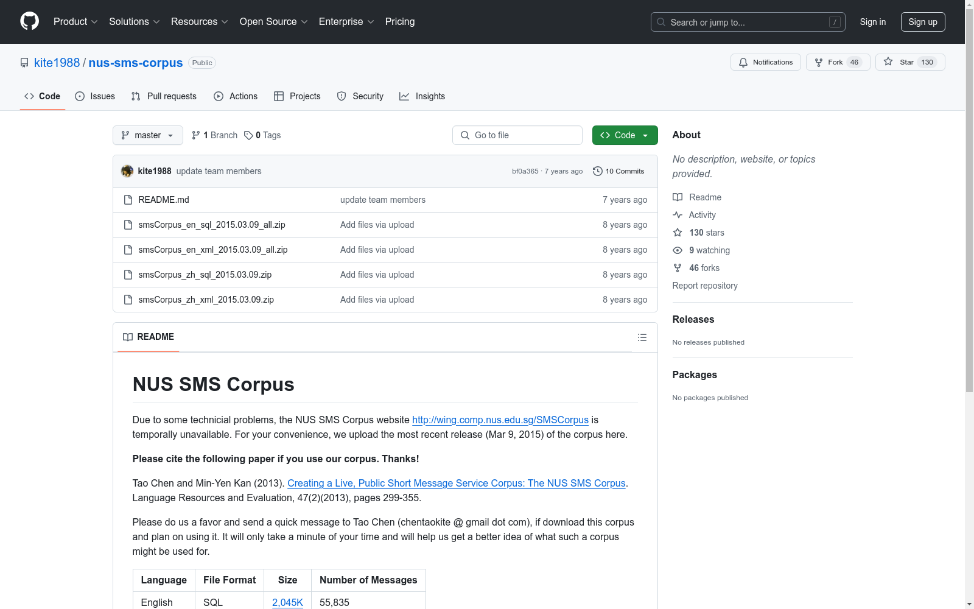Click the book icon in README header
The image size is (974, 609).
point(128,337)
